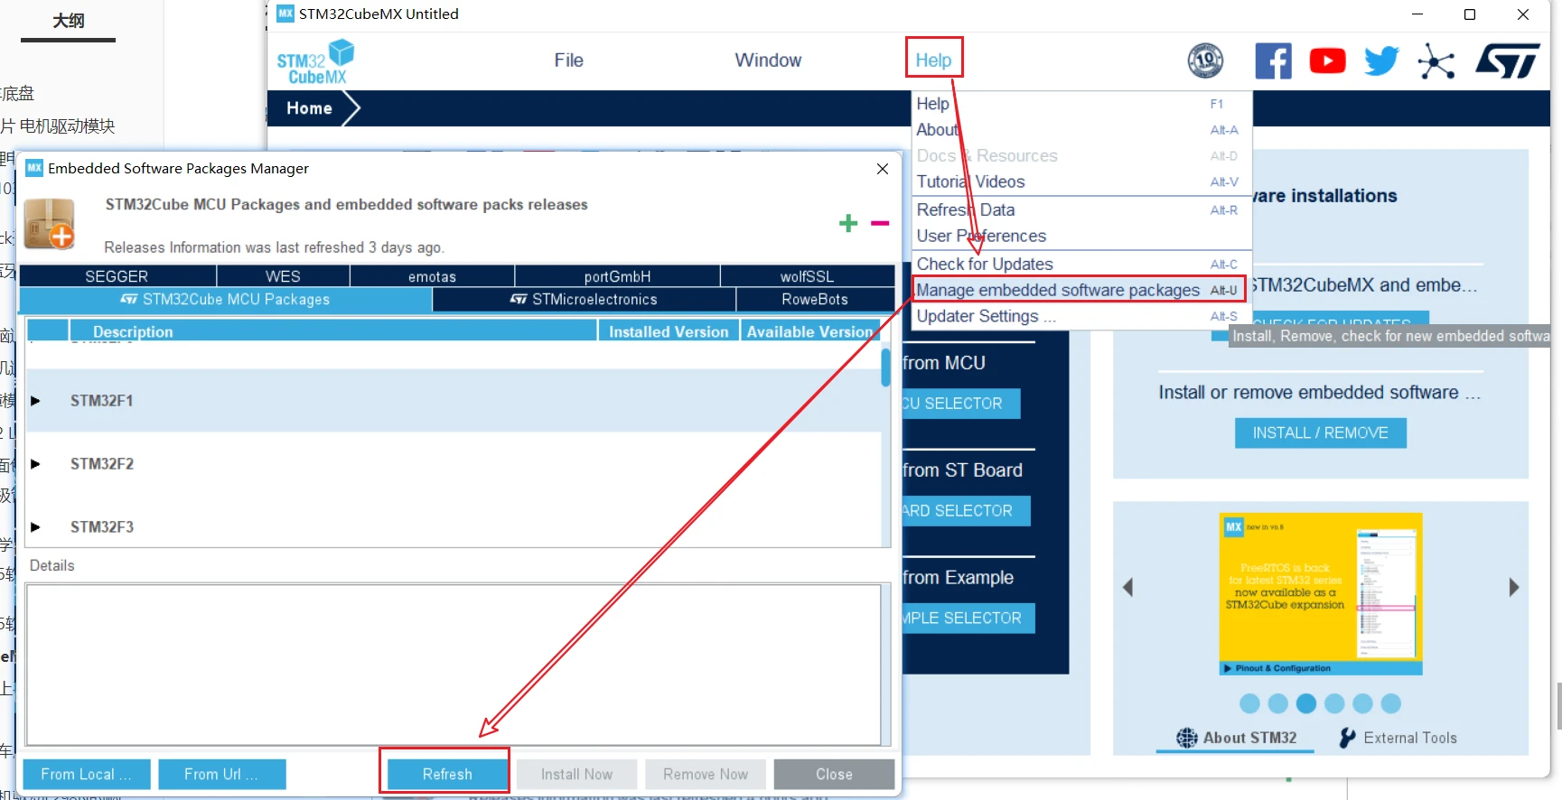1562x800 pixels.
Task: Expand the STM32F1 package row
Action: coord(35,401)
